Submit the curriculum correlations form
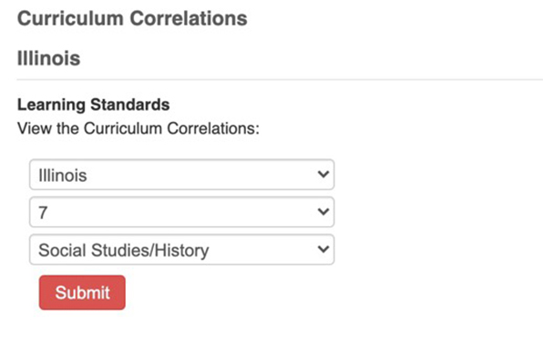The image size is (543, 339). tap(82, 293)
